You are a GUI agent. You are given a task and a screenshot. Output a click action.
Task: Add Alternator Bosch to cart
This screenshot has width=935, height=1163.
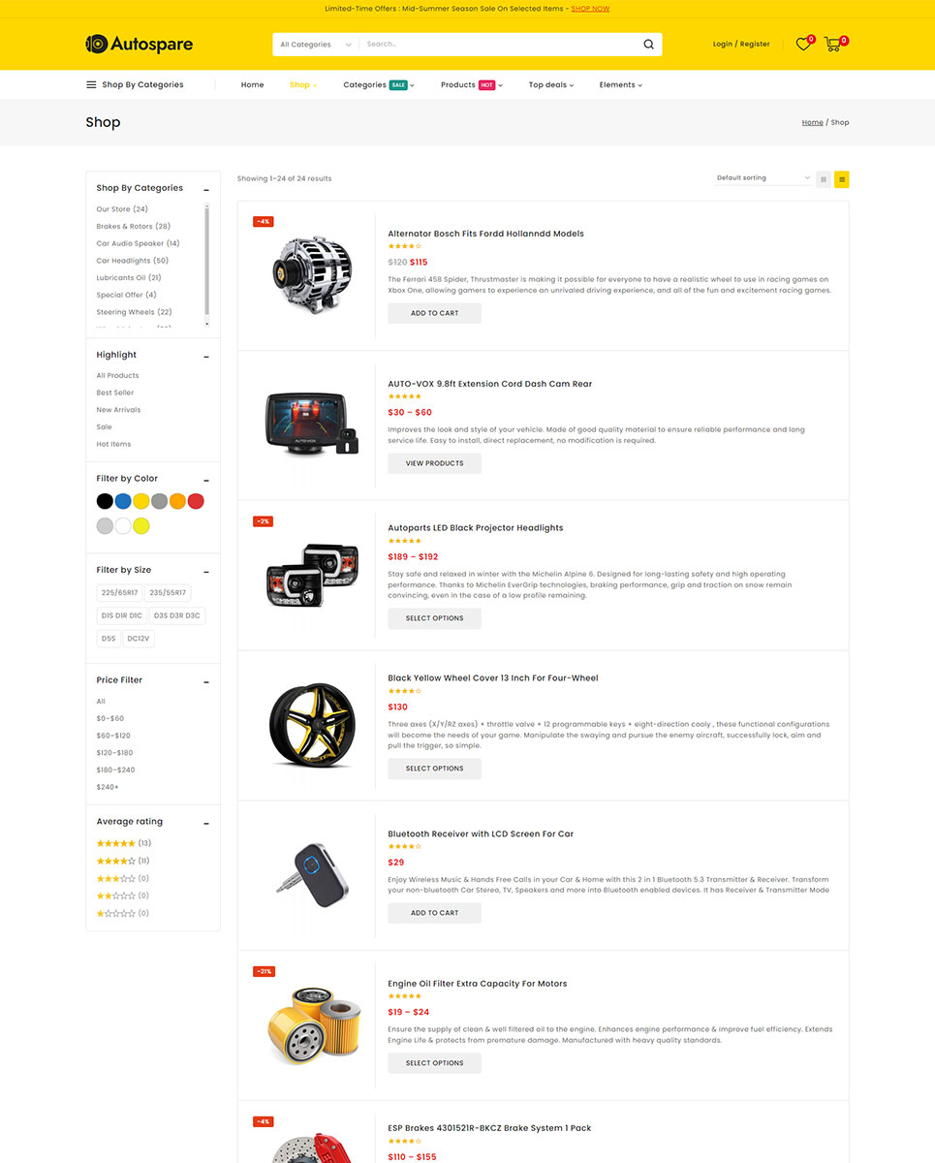tap(434, 313)
